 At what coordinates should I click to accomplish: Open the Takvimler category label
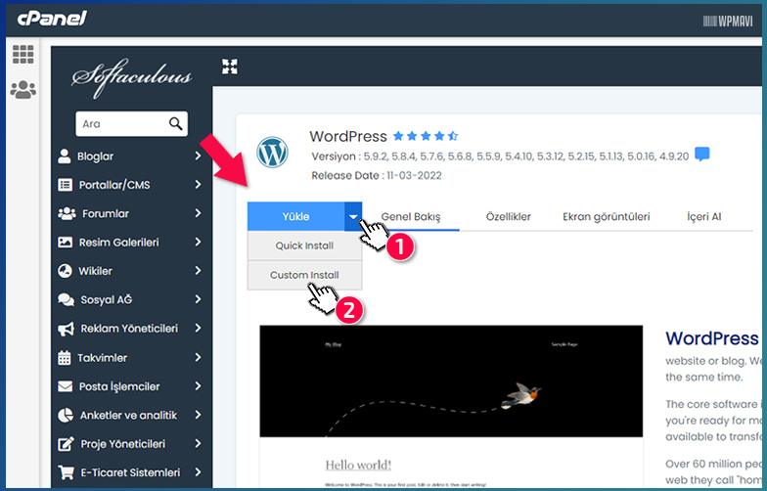pyautogui.click(x=102, y=358)
